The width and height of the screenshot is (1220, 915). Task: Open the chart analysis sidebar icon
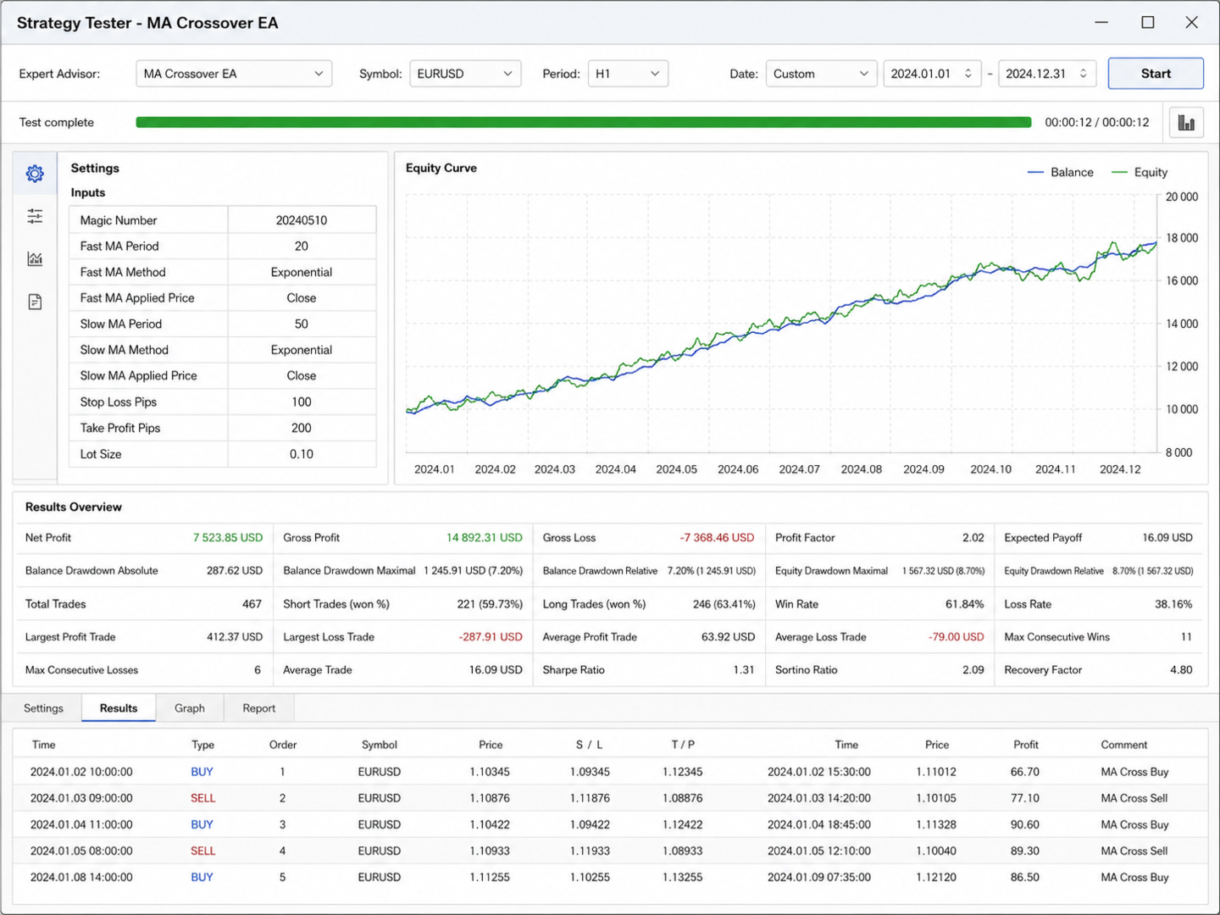click(35, 258)
